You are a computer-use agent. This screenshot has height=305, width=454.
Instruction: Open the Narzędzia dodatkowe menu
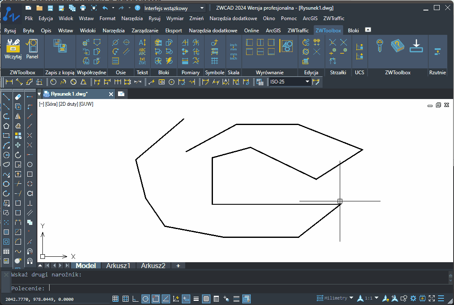click(x=234, y=18)
